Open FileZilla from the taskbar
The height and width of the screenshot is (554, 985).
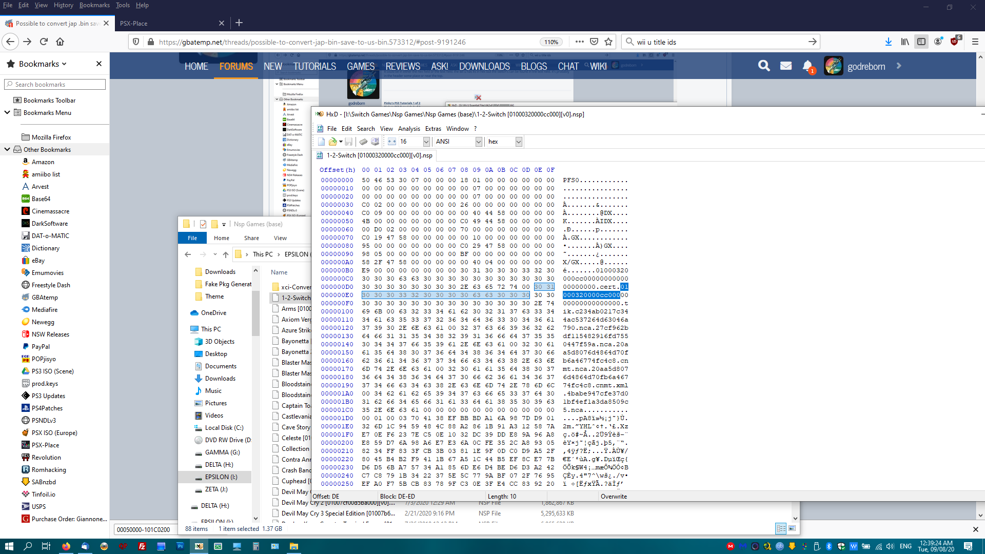click(142, 546)
